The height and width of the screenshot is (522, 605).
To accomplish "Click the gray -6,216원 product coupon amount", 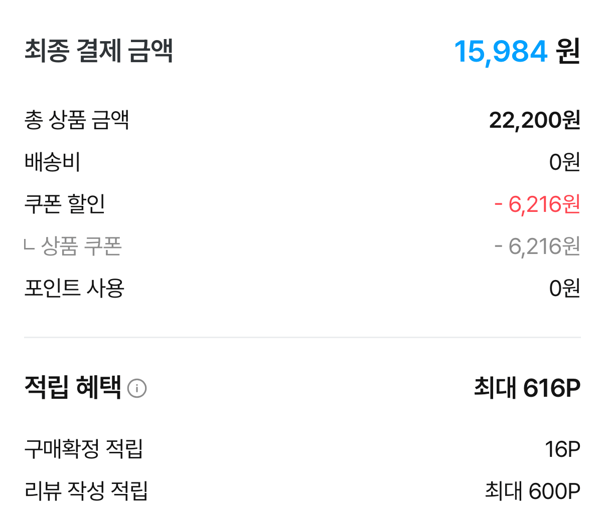I will click(537, 246).
